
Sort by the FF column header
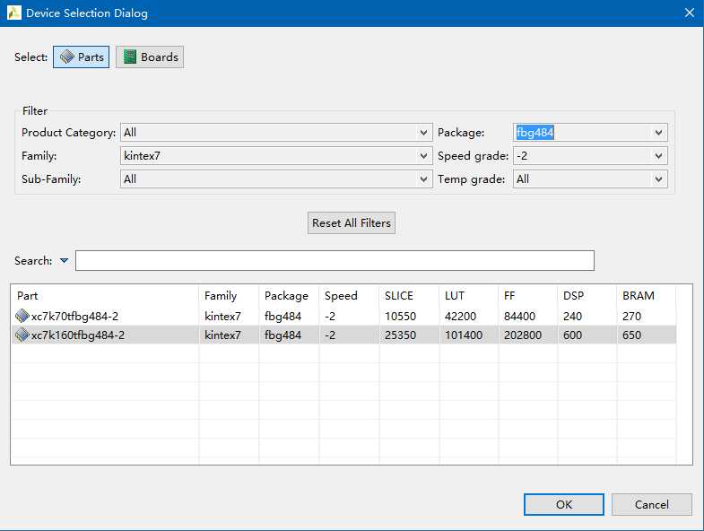click(528, 296)
